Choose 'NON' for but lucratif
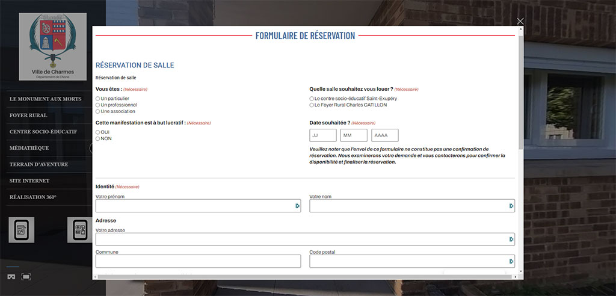Image resolution: width=616 pixels, height=296 pixels. point(98,138)
